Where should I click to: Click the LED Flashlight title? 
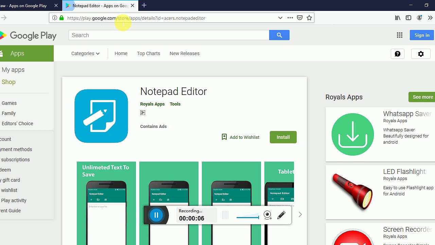[404, 172]
